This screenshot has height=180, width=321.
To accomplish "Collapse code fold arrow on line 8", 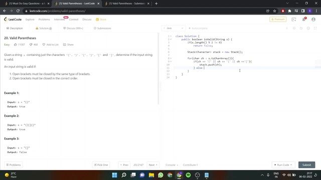I will tap(171, 58).
